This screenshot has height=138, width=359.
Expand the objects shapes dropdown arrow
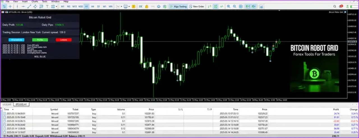point(56,6)
